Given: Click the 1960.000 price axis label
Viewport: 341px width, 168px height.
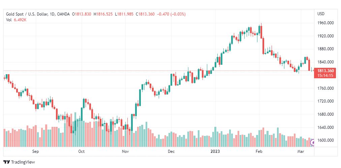Looking at the screenshot, I should pos(325,23).
